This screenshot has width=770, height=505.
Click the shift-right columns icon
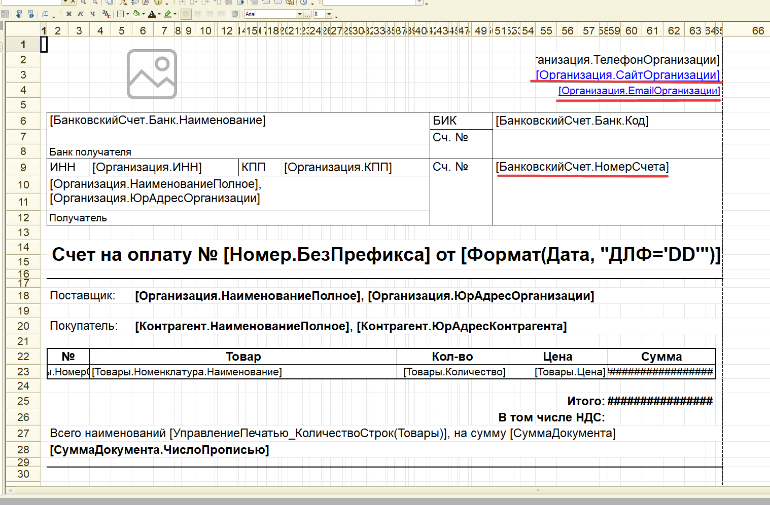[x=31, y=14]
